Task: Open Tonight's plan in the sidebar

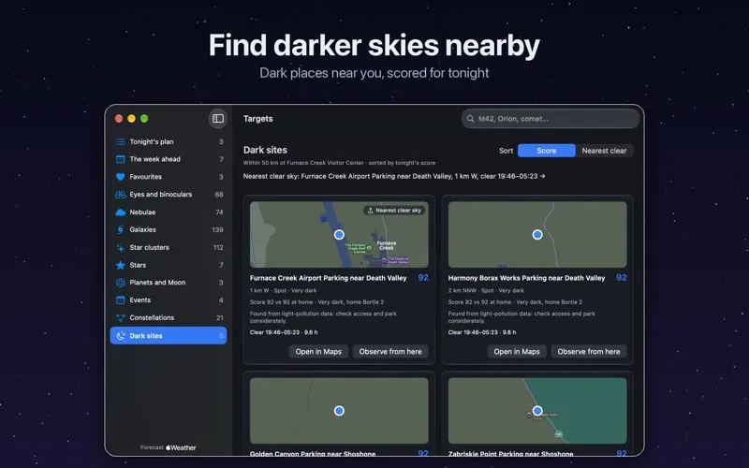Action: click(x=169, y=142)
